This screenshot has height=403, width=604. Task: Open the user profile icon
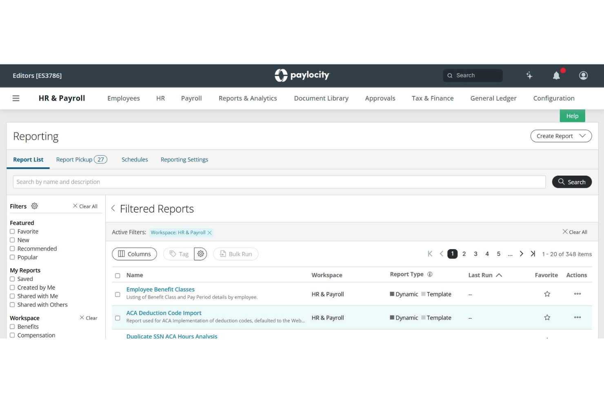click(583, 76)
